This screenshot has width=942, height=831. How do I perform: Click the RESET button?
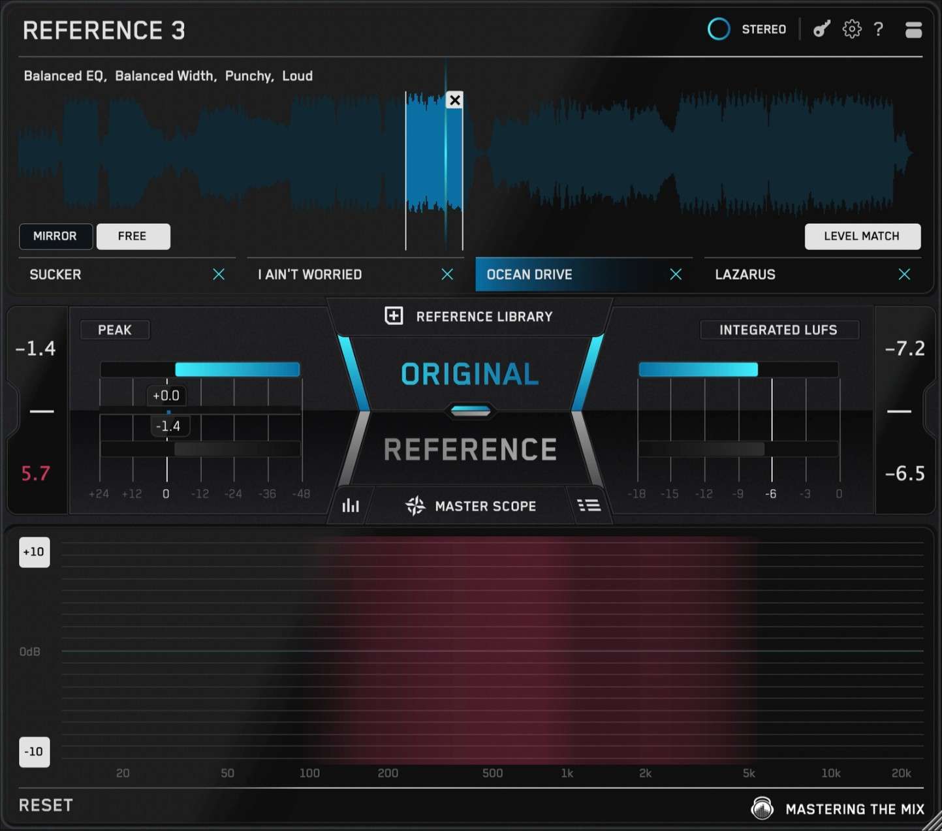[x=44, y=805]
